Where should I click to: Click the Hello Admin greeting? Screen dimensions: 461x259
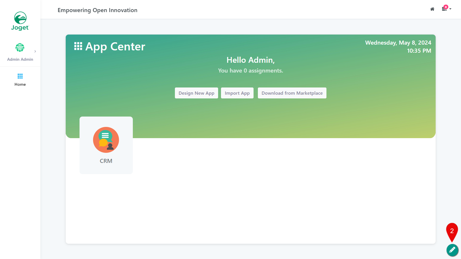(x=251, y=60)
